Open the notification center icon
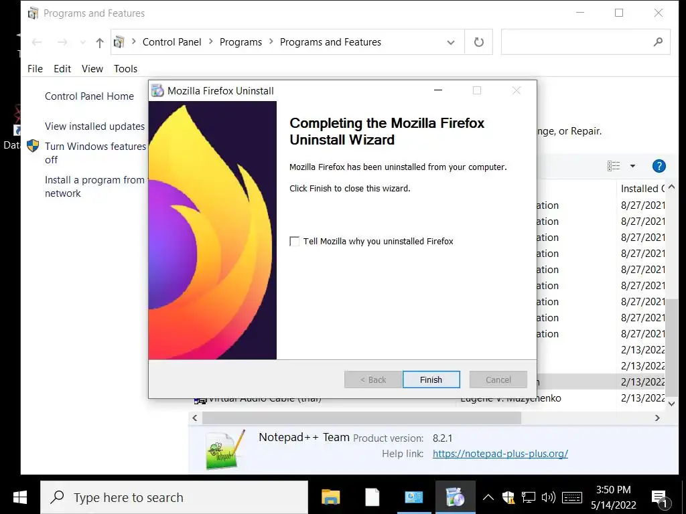This screenshot has width=686, height=514. click(x=660, y=498)
